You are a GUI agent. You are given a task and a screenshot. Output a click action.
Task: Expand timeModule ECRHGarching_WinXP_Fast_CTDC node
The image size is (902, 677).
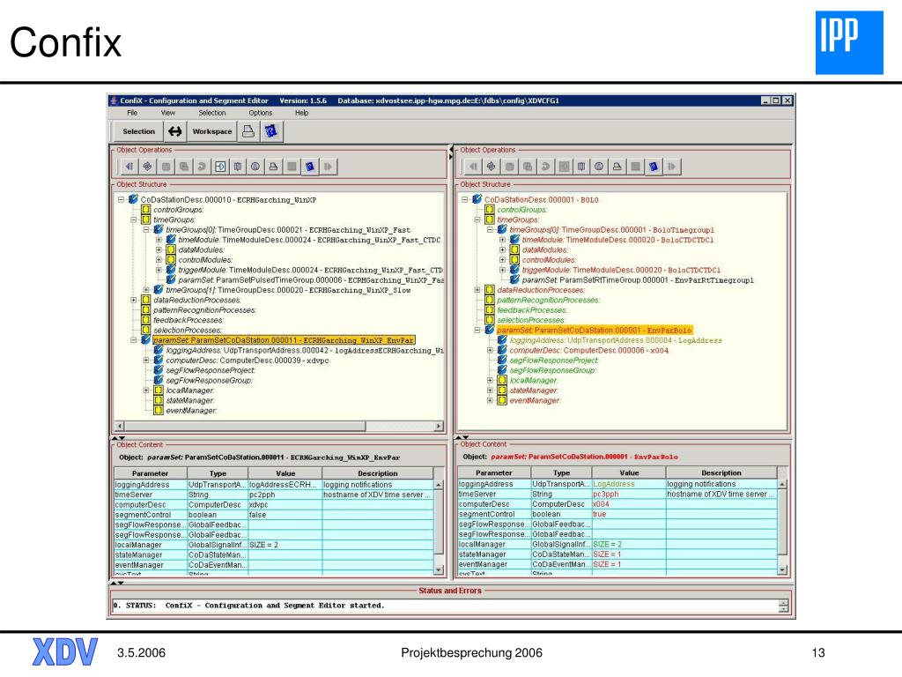[x=159, y=240]
